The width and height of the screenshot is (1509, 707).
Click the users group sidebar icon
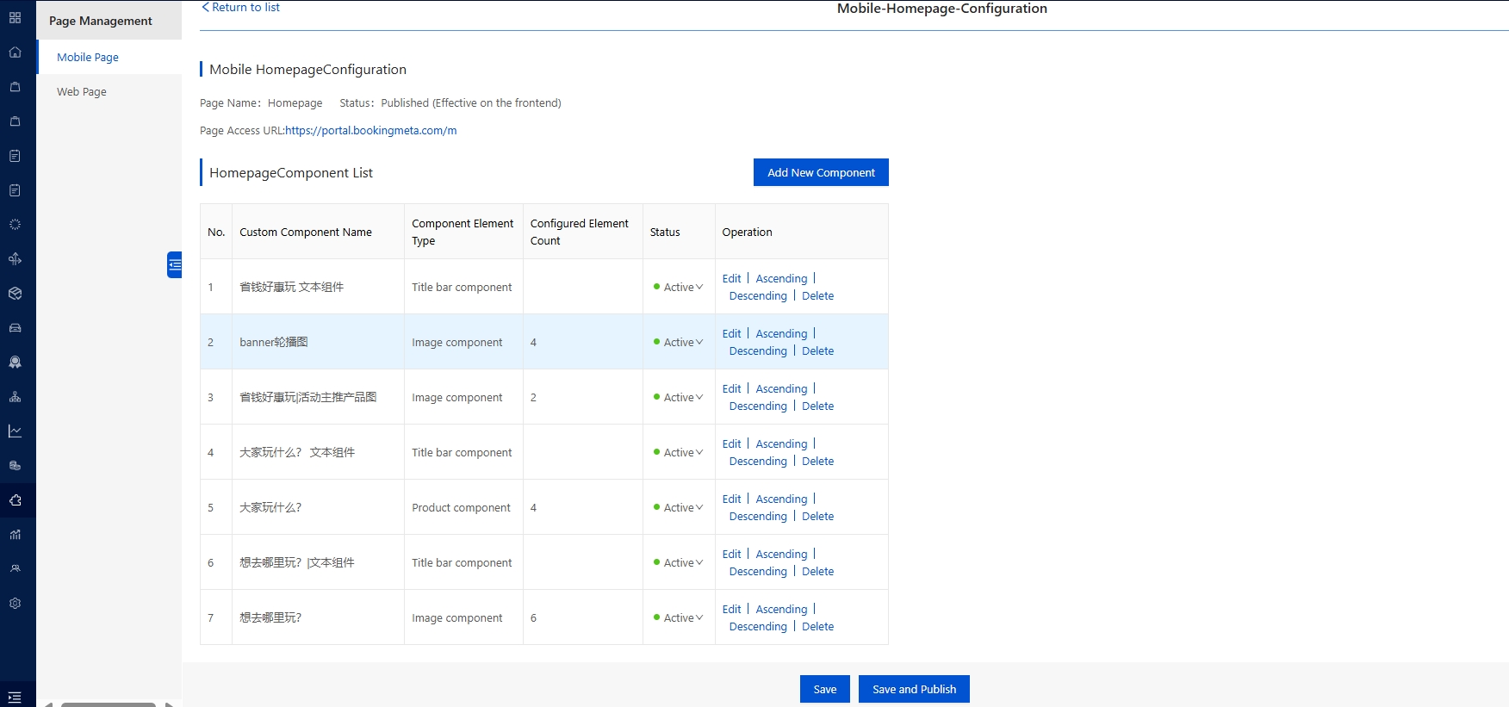pyautogui.click(x=15, y=569)
